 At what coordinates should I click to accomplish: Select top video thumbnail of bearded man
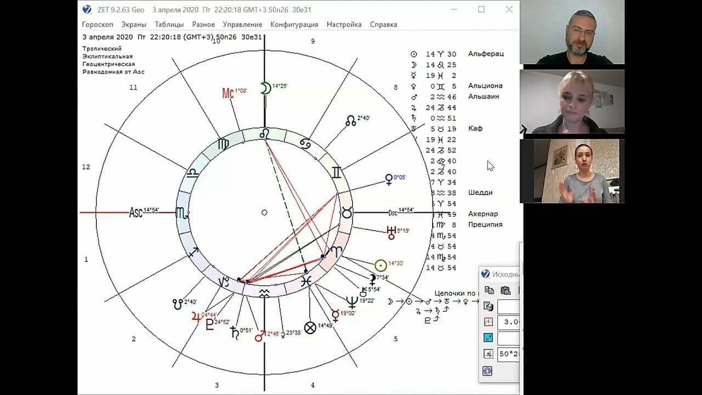coord(572,32)
